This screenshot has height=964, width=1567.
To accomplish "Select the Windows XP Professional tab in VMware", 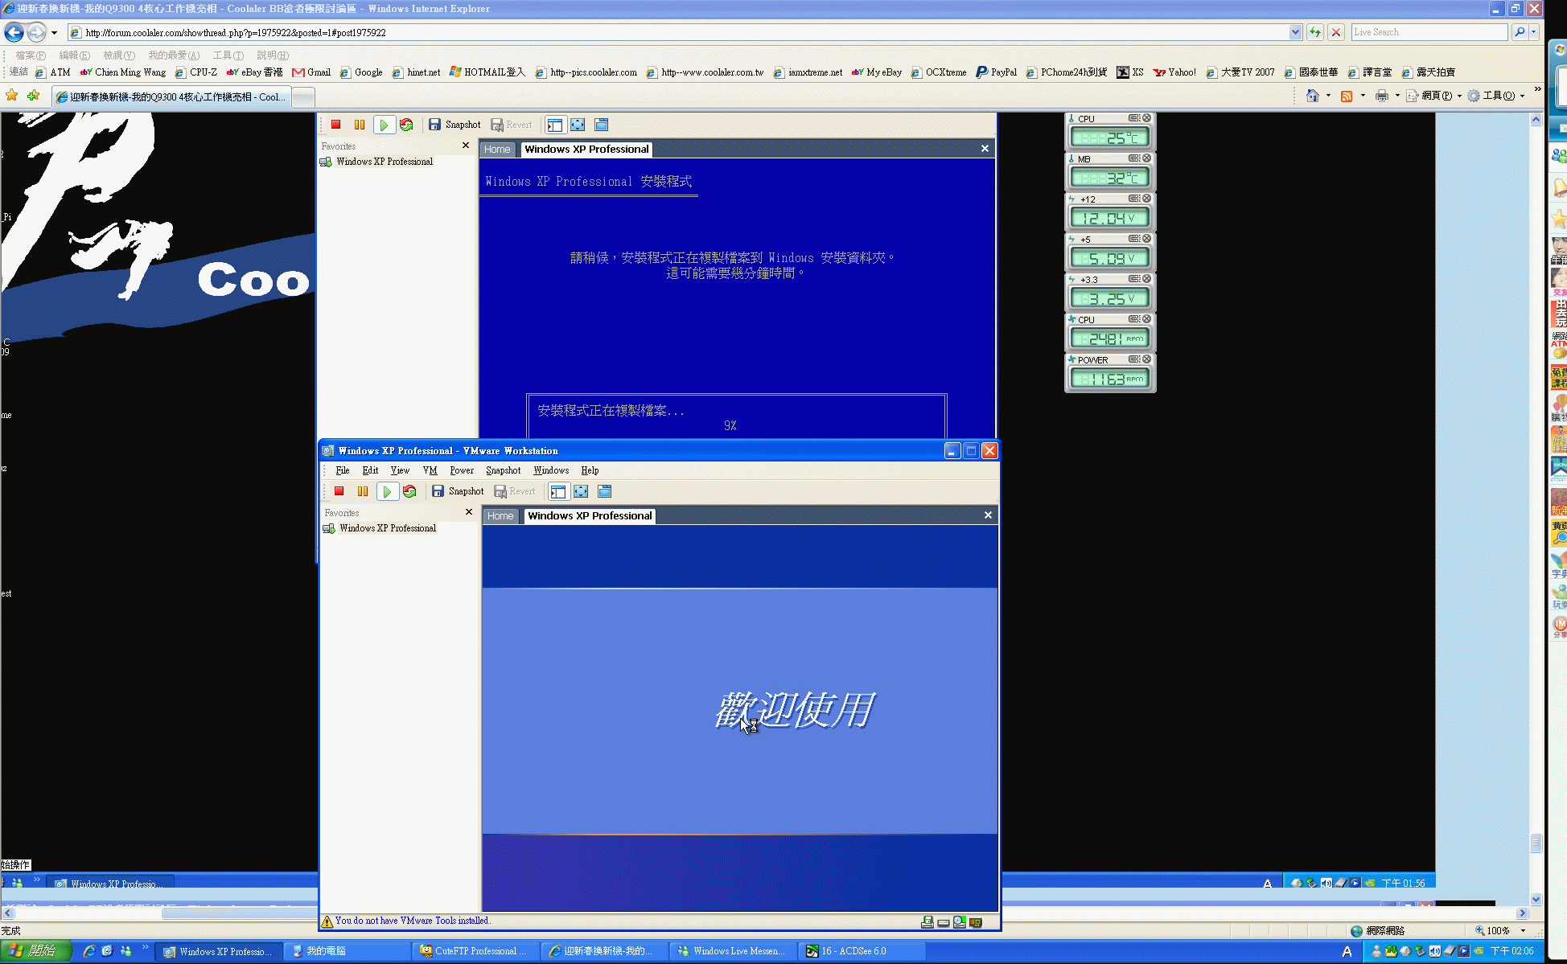I will [590, 516].
